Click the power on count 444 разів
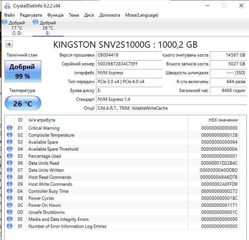The width and height of the screenshot is (249, 240). 228,82
